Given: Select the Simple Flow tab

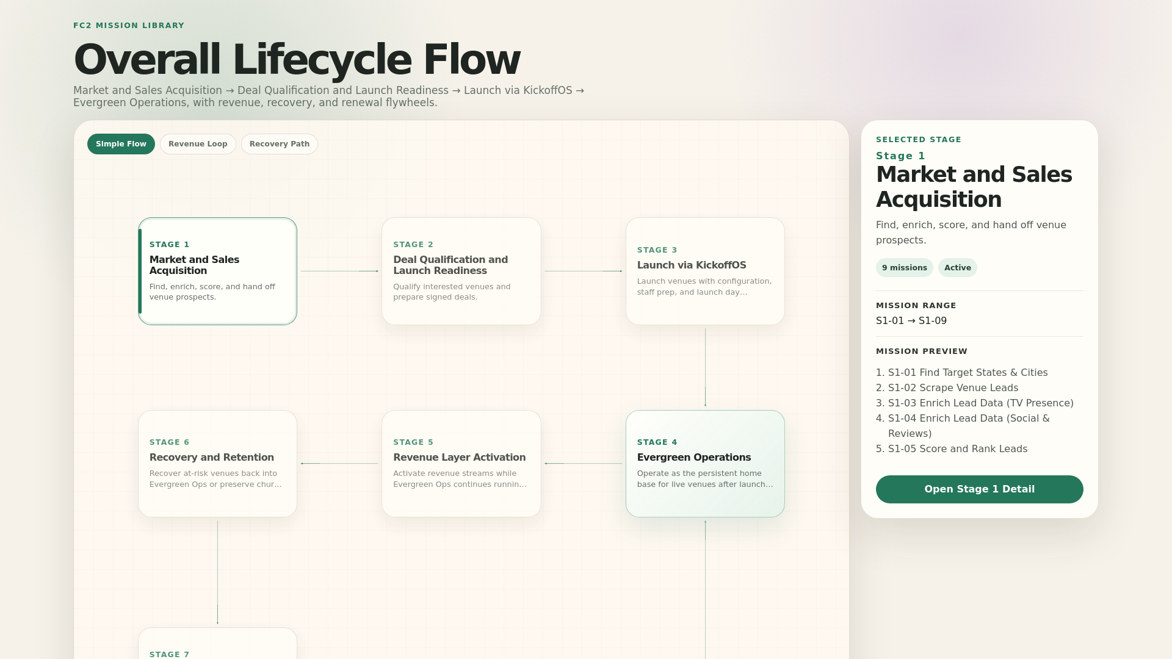Looking at the screenshot, I should pos(121,144).
